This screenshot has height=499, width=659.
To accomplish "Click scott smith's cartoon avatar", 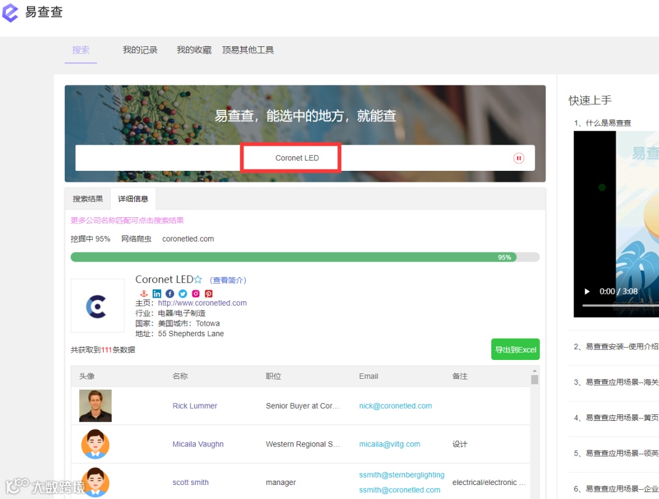I will point(95,482).
